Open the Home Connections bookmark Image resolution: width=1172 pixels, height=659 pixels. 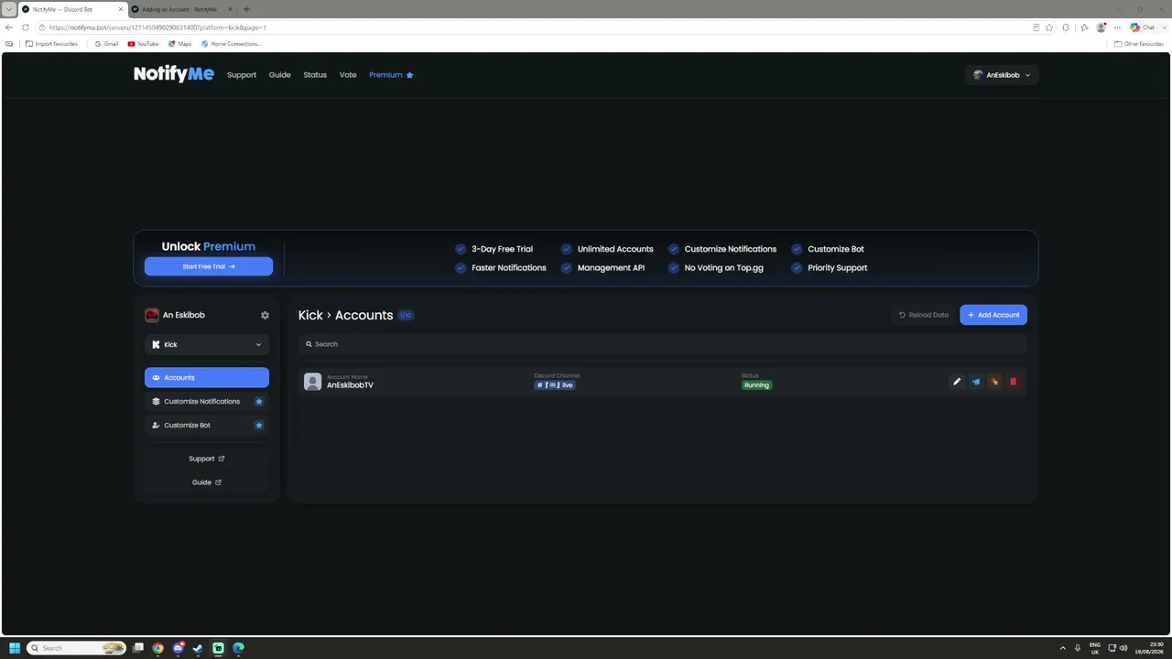tap(231, 44)
